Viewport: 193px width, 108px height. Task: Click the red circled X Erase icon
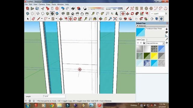click(x=57, y=8)
